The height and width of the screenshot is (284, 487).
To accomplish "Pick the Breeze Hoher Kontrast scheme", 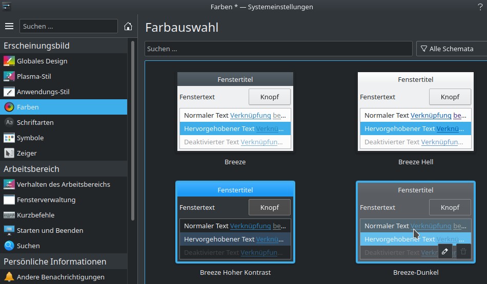I will (x=235, y=222).
